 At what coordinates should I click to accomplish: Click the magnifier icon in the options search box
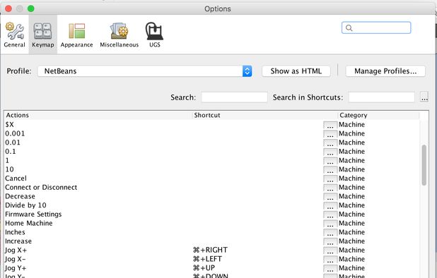point(349,28)
